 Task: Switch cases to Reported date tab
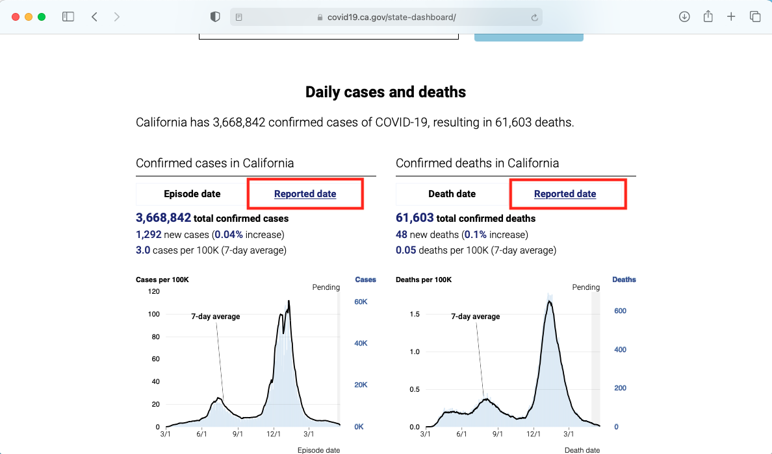pyautogui.click(x=305, y=193)
